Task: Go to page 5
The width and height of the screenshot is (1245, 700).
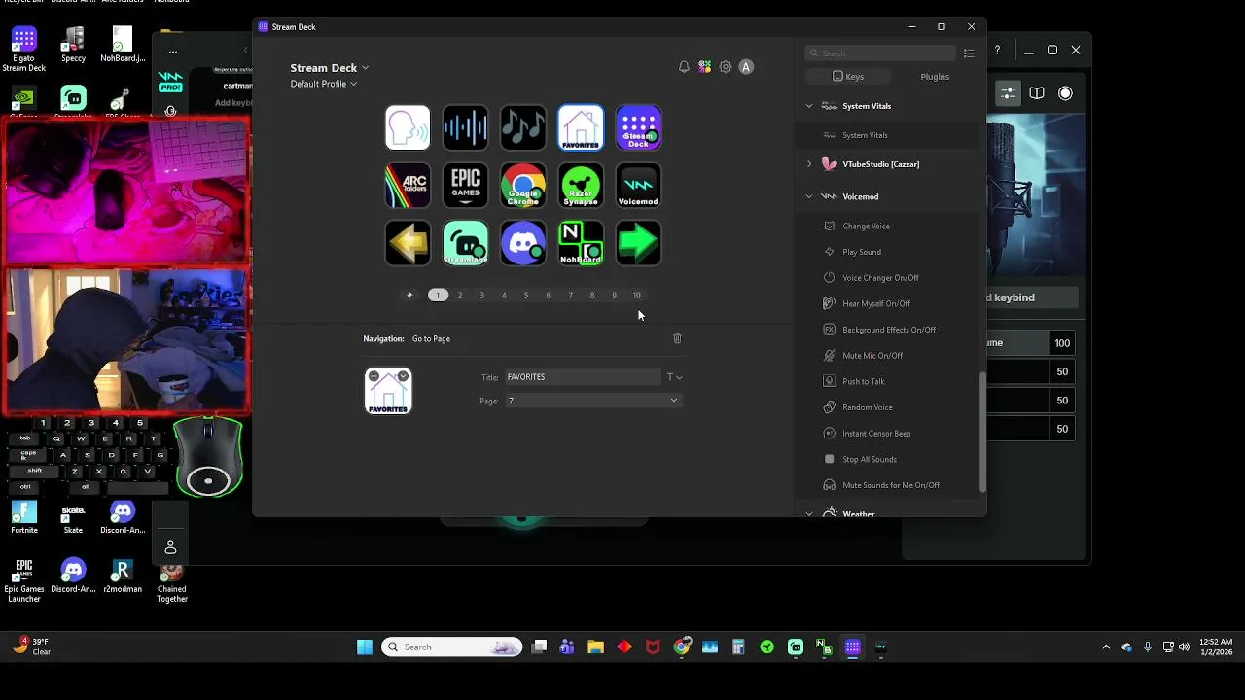Action: (x=526, y=296)
